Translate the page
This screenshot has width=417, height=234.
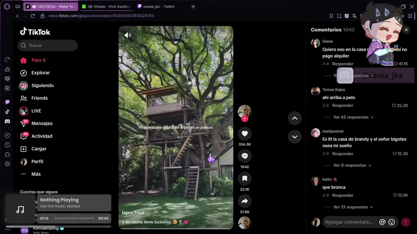354,16
